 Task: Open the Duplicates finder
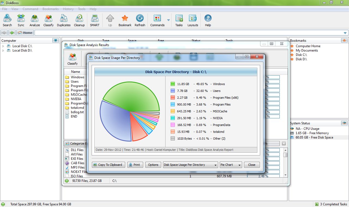click(64, 20)
